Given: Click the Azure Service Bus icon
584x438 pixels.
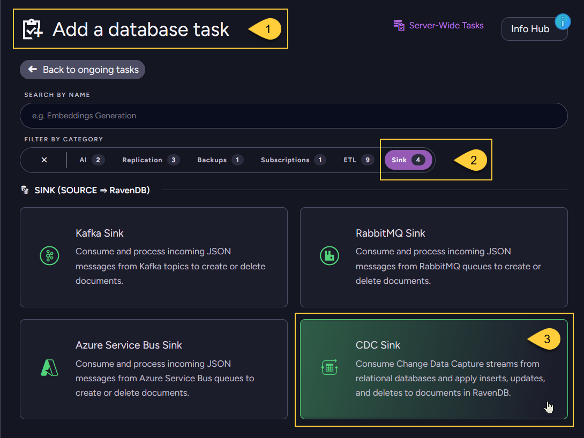Looking at the screenshot, I should point(49,368).
